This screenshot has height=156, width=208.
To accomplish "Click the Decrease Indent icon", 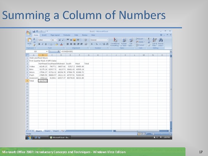I will click(78, 44).
